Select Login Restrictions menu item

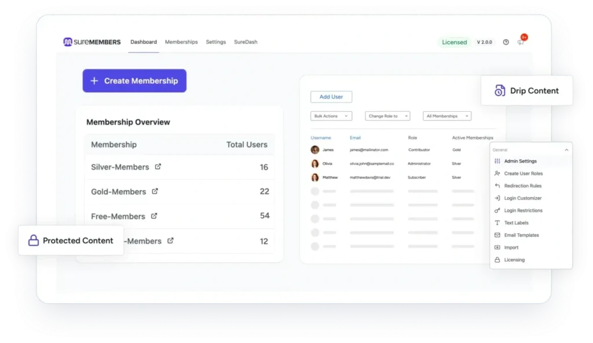pos(531,211)
